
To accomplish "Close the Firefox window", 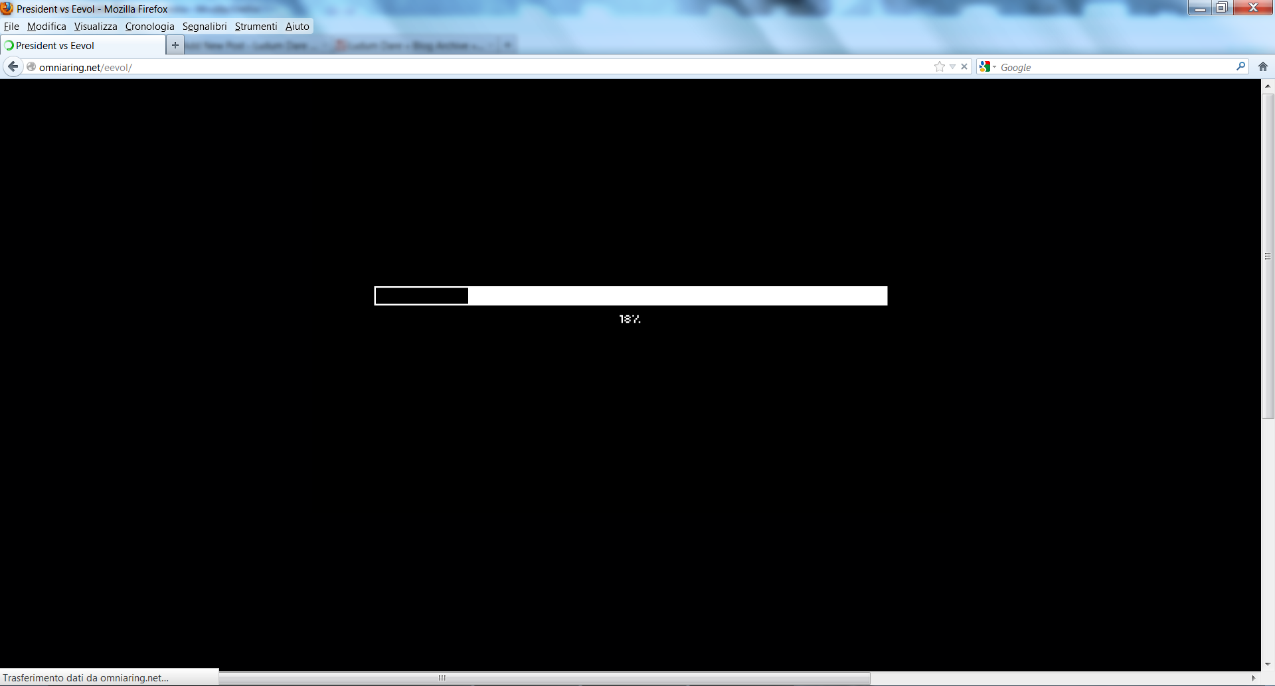I will coord(1253,8).
